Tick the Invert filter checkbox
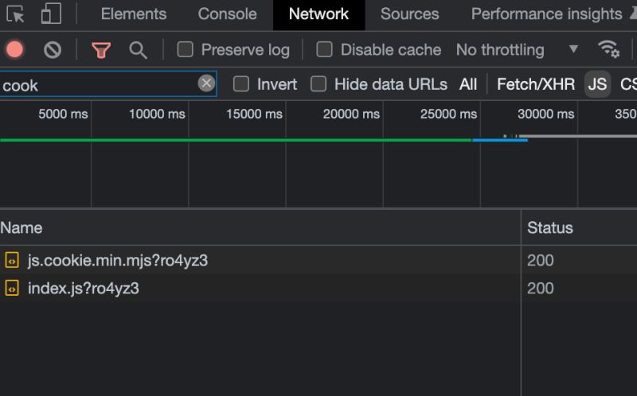Viewport: 637px width, 396px height. (x=241, y=83)
